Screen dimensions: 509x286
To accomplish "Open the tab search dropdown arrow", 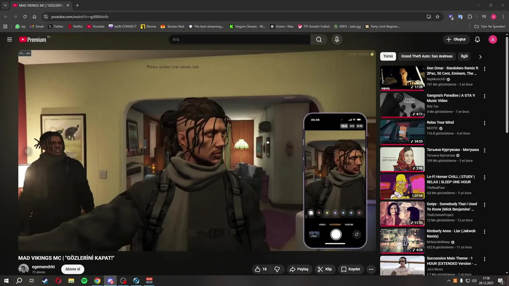I will (x=5, y=5).
